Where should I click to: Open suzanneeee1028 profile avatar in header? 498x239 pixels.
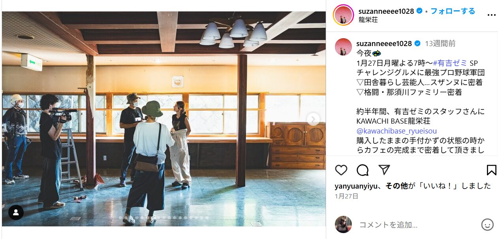tap(343, 15)
